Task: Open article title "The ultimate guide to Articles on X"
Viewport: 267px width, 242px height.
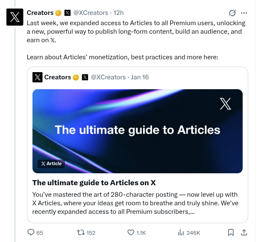Action: [x=94, y=183]
